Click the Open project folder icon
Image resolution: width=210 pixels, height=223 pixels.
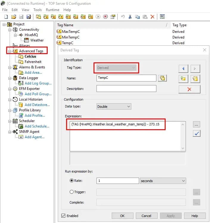pyautogui.click(x=14, y=17)
